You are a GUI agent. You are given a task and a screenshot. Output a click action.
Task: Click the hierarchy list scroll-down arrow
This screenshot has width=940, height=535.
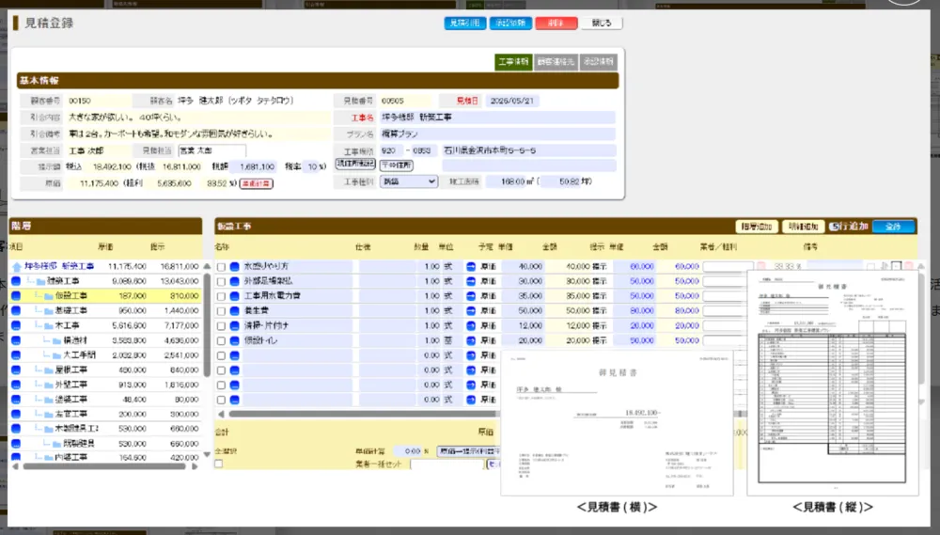pos(207,455)
